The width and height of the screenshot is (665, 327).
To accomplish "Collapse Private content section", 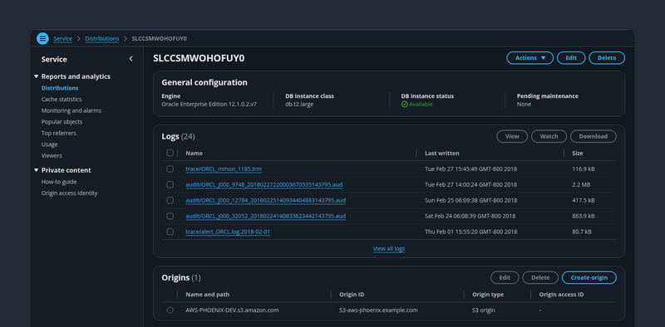I will [36, 170].
